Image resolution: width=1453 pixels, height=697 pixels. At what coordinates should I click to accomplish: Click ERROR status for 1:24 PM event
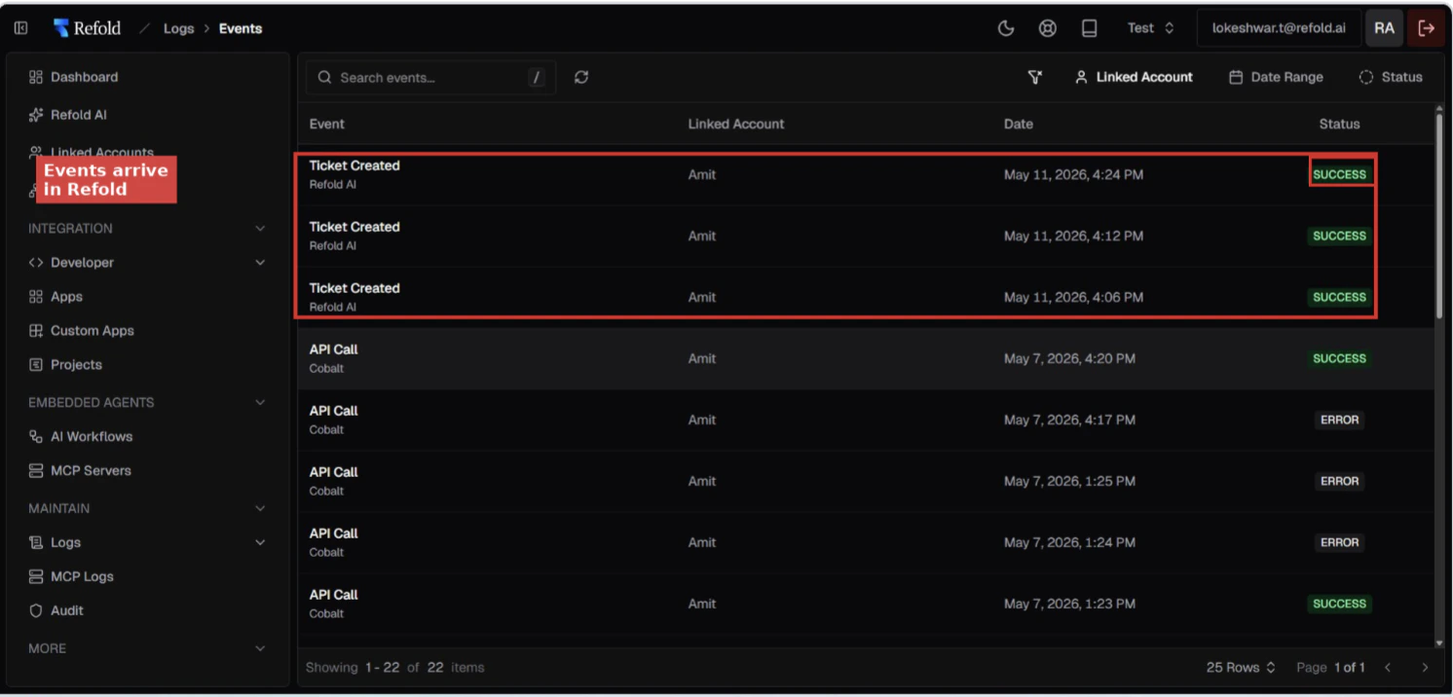click(1339, 542)
